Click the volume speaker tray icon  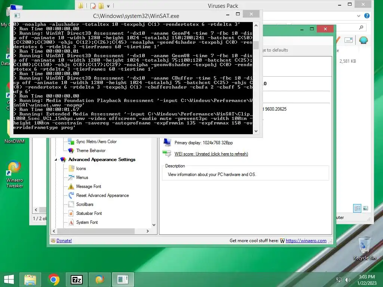click(x=347, y=280)
